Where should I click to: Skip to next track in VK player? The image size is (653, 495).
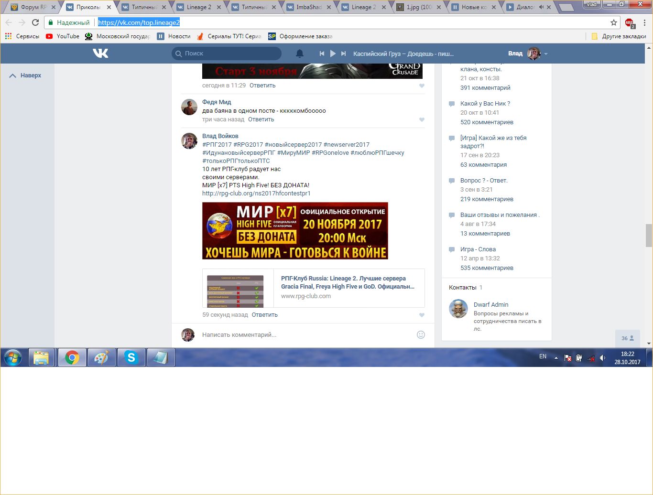point(343,54)
